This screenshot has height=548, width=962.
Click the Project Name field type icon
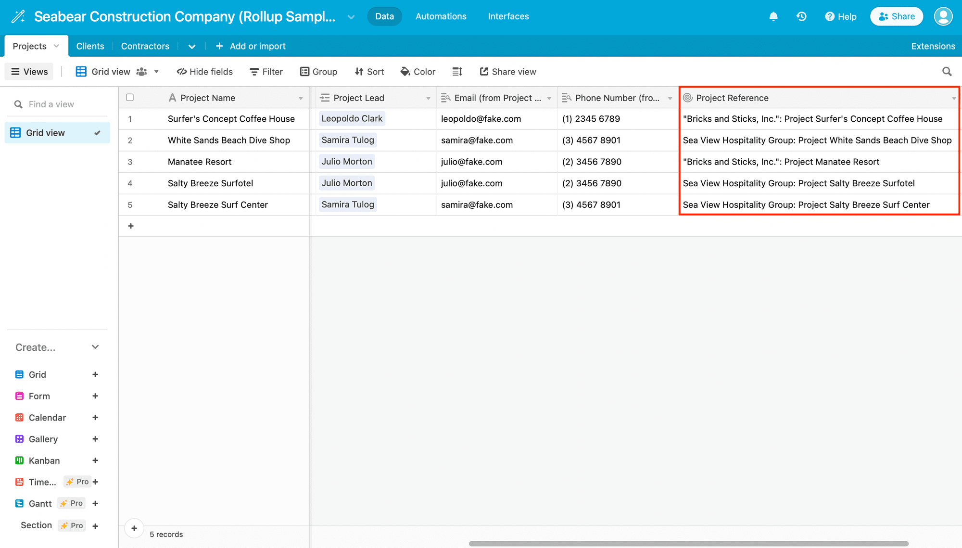172,98
